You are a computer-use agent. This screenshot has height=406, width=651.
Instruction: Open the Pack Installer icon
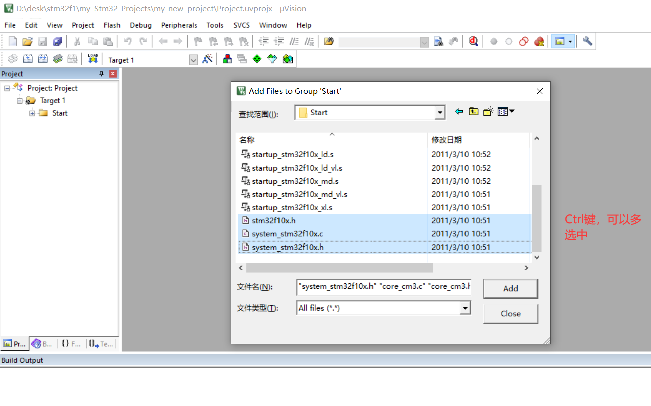click(288, 59)
